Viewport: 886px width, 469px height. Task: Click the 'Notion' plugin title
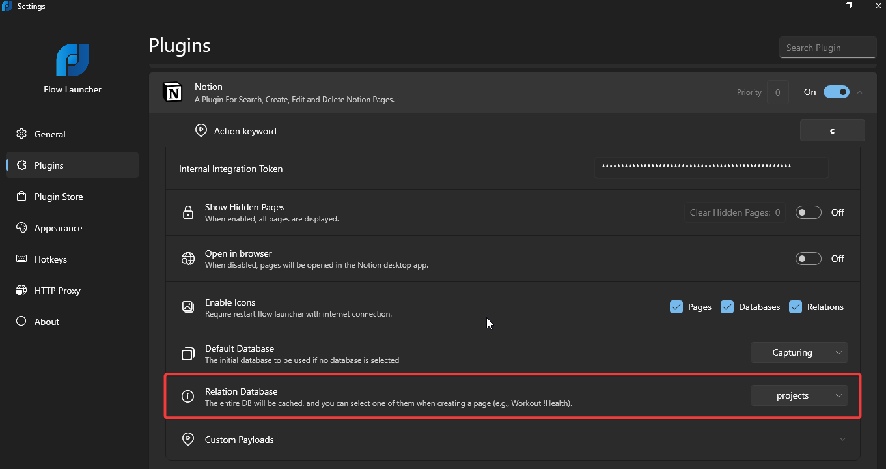[x=208, y=87]
